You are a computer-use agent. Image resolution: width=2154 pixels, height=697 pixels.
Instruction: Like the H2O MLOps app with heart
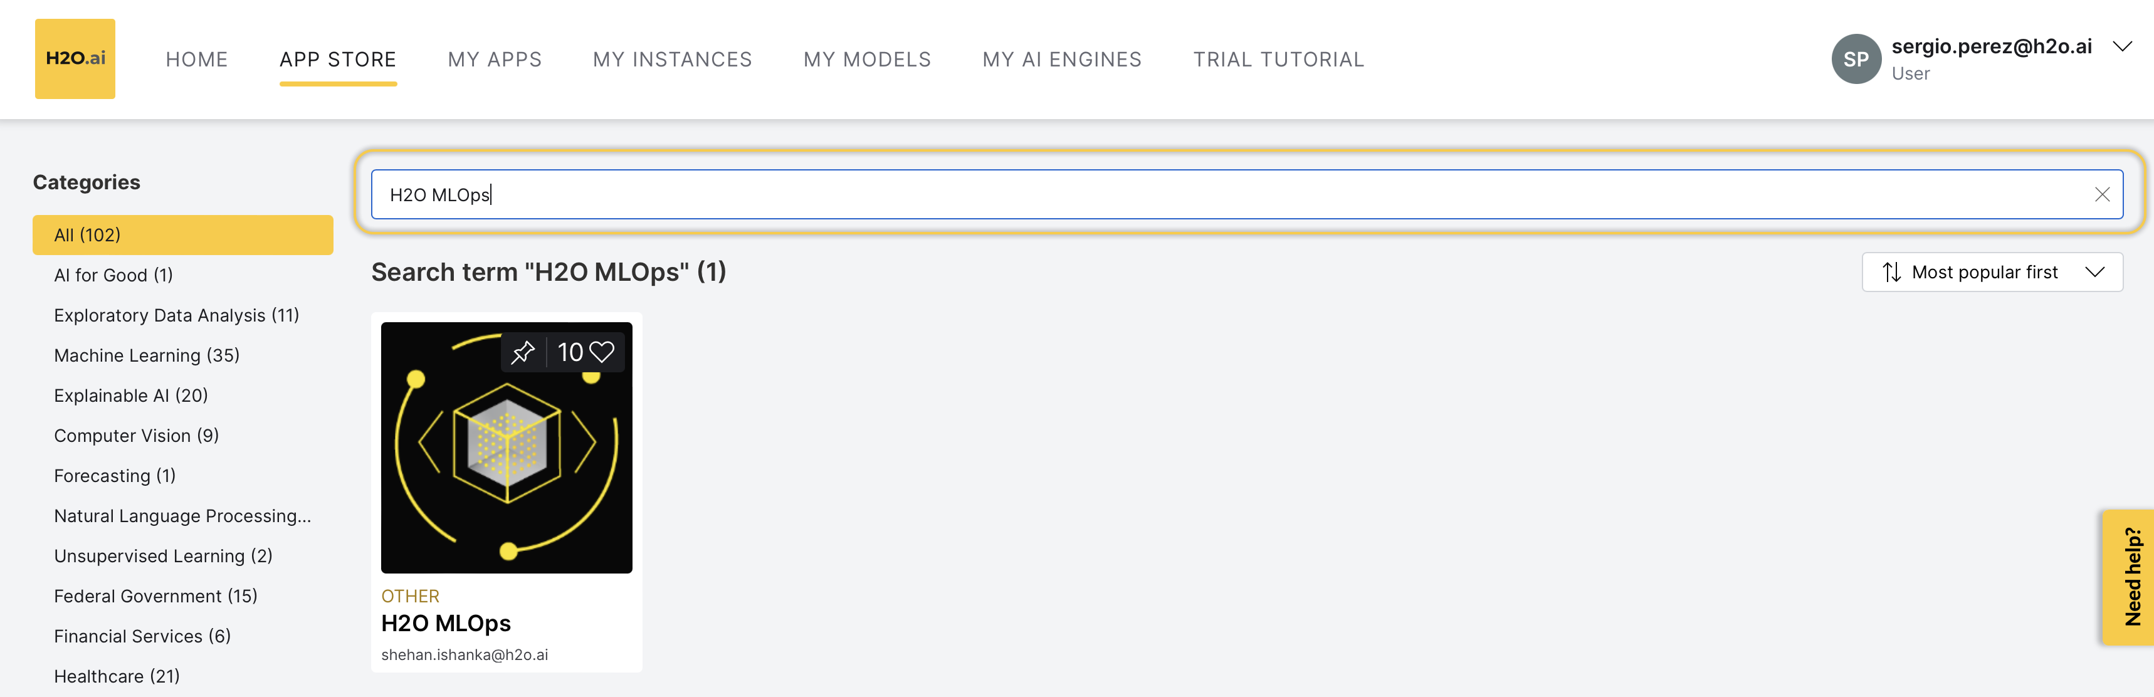(x=601, y=352)
